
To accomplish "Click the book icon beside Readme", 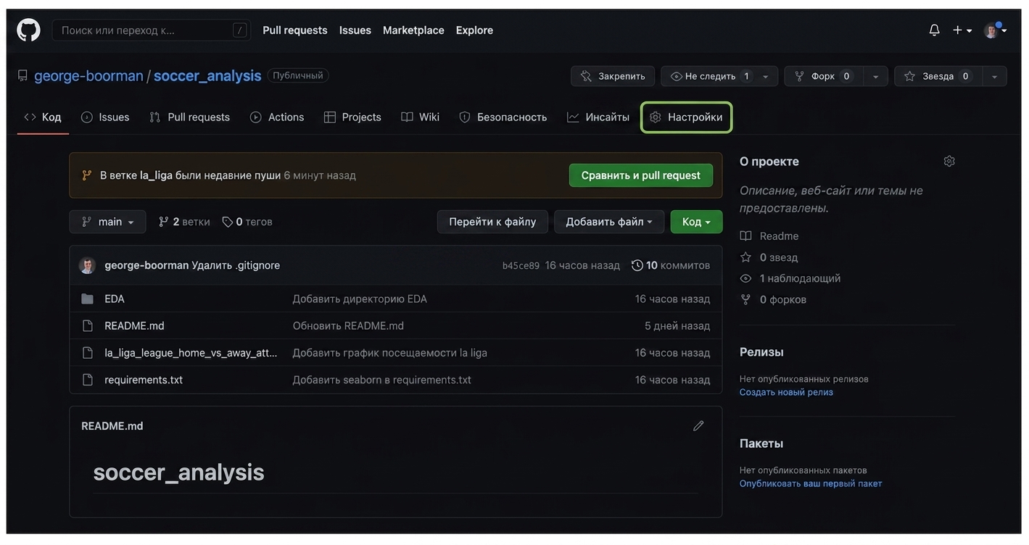I will point(745,236).
